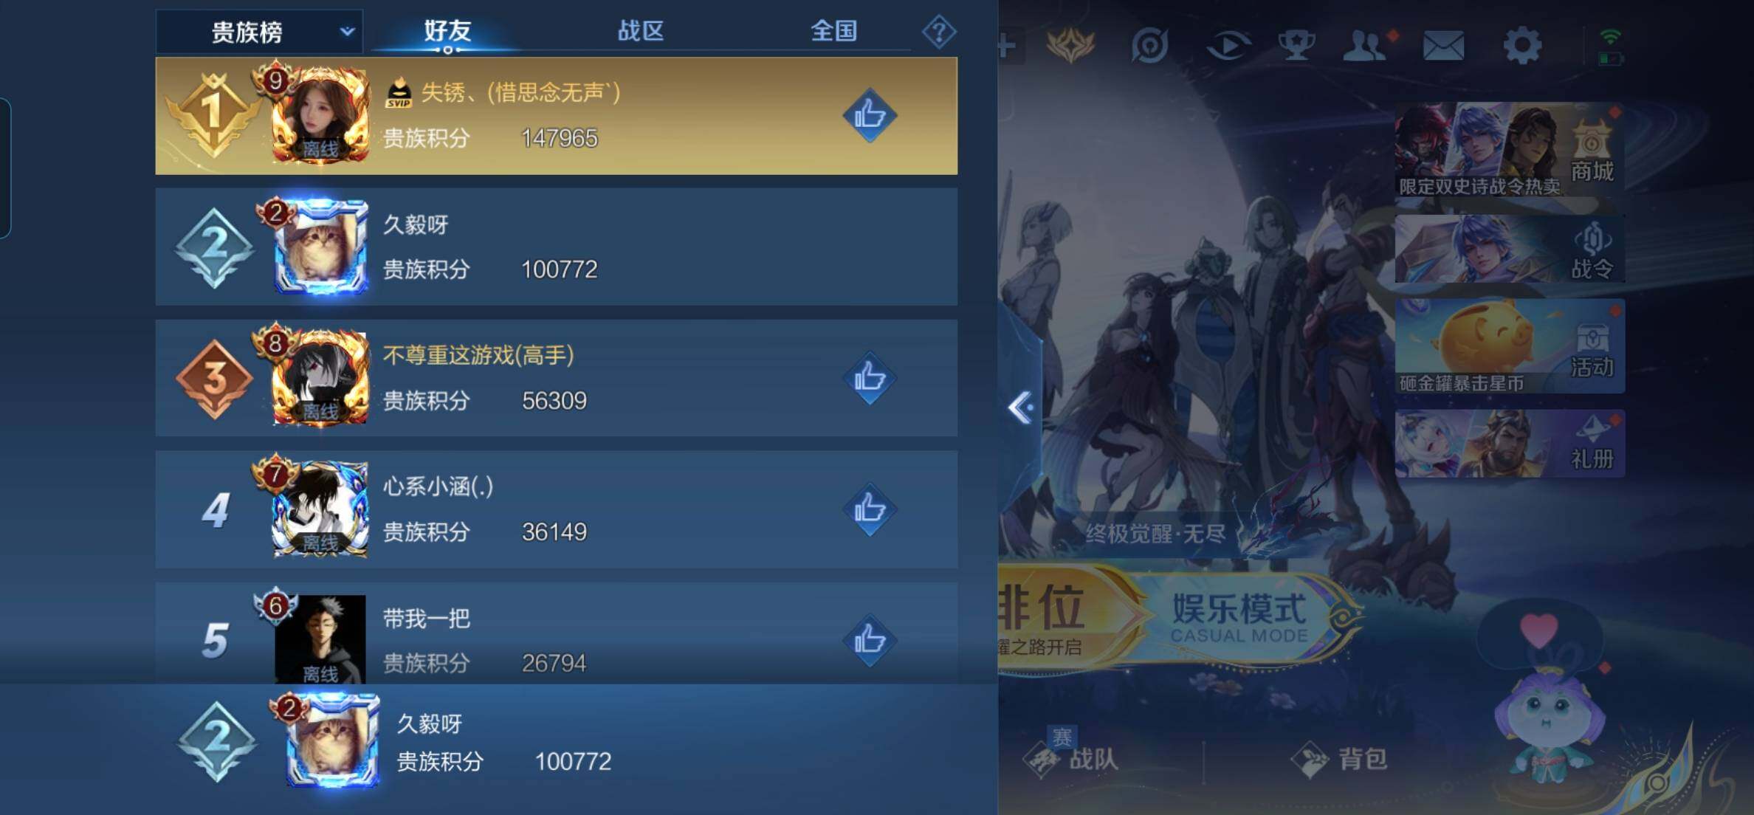Open the 战令 battle pass banner
This screenshot has height=815, width=1754.
tap(1509, 249)
